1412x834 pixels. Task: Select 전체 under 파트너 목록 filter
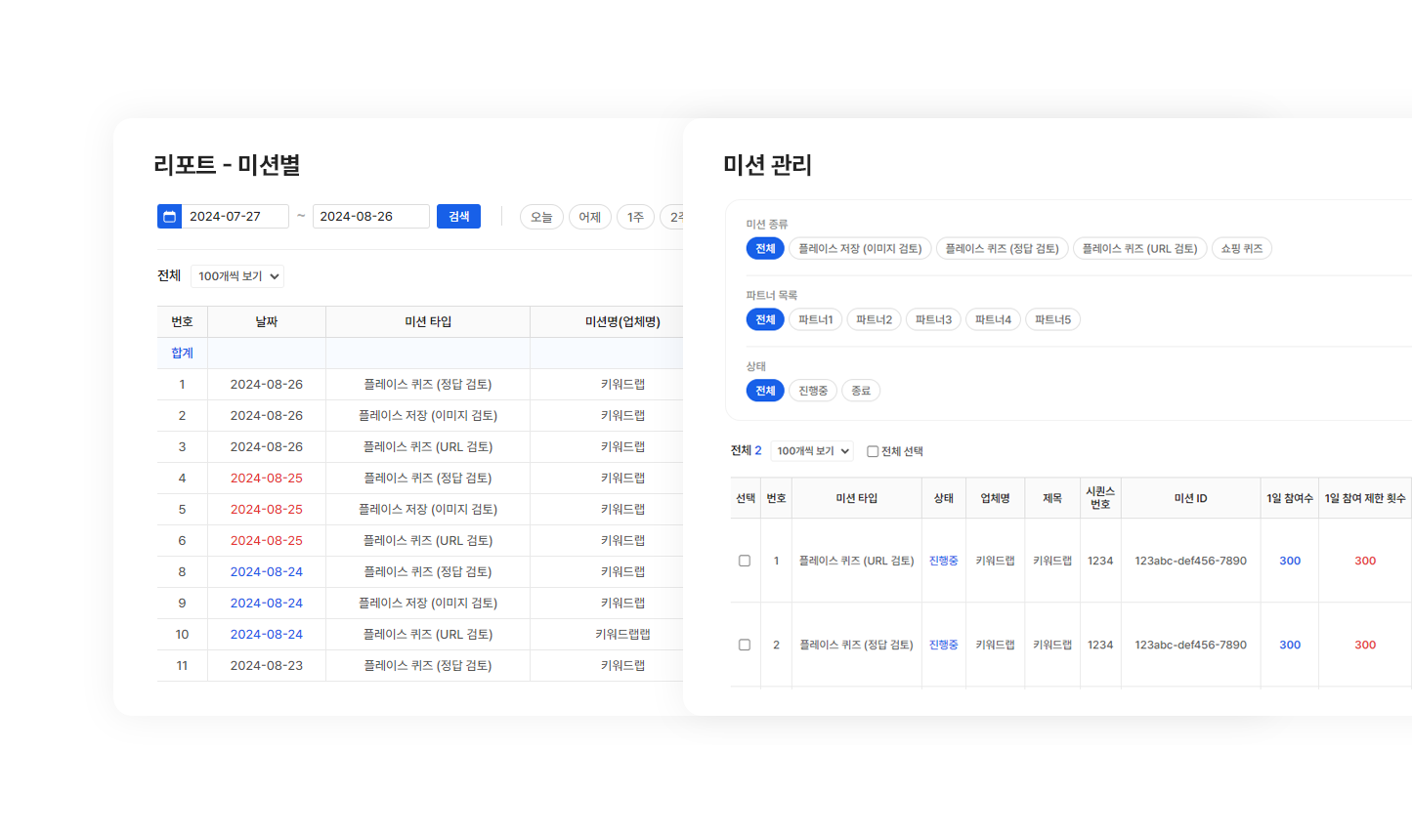pos(765,319)
